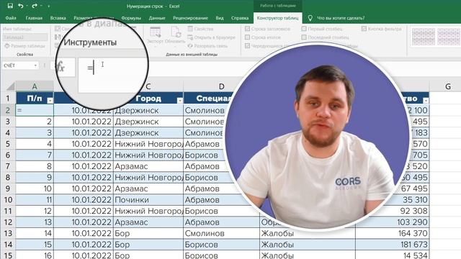Viewport: 461px width, 259px height.
Task: Click the Undo arrow icon
Action: pyautogui.click(x=20, y=6)
